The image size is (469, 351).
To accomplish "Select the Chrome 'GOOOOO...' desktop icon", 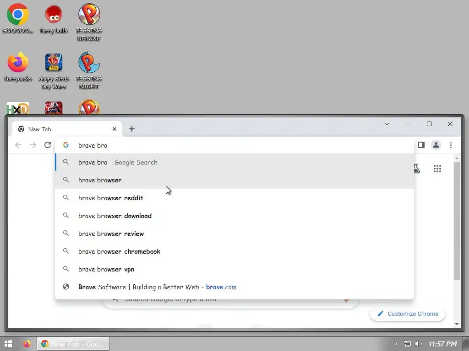I will tap(18, 18).
